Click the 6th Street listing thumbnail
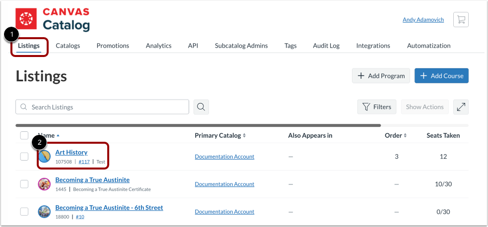The width and height of the screenshot is (488, 227). [x=44, y=212]
